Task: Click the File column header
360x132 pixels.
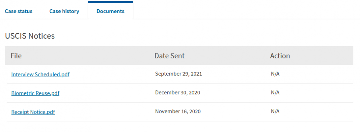Action: (x=16, y=56)
